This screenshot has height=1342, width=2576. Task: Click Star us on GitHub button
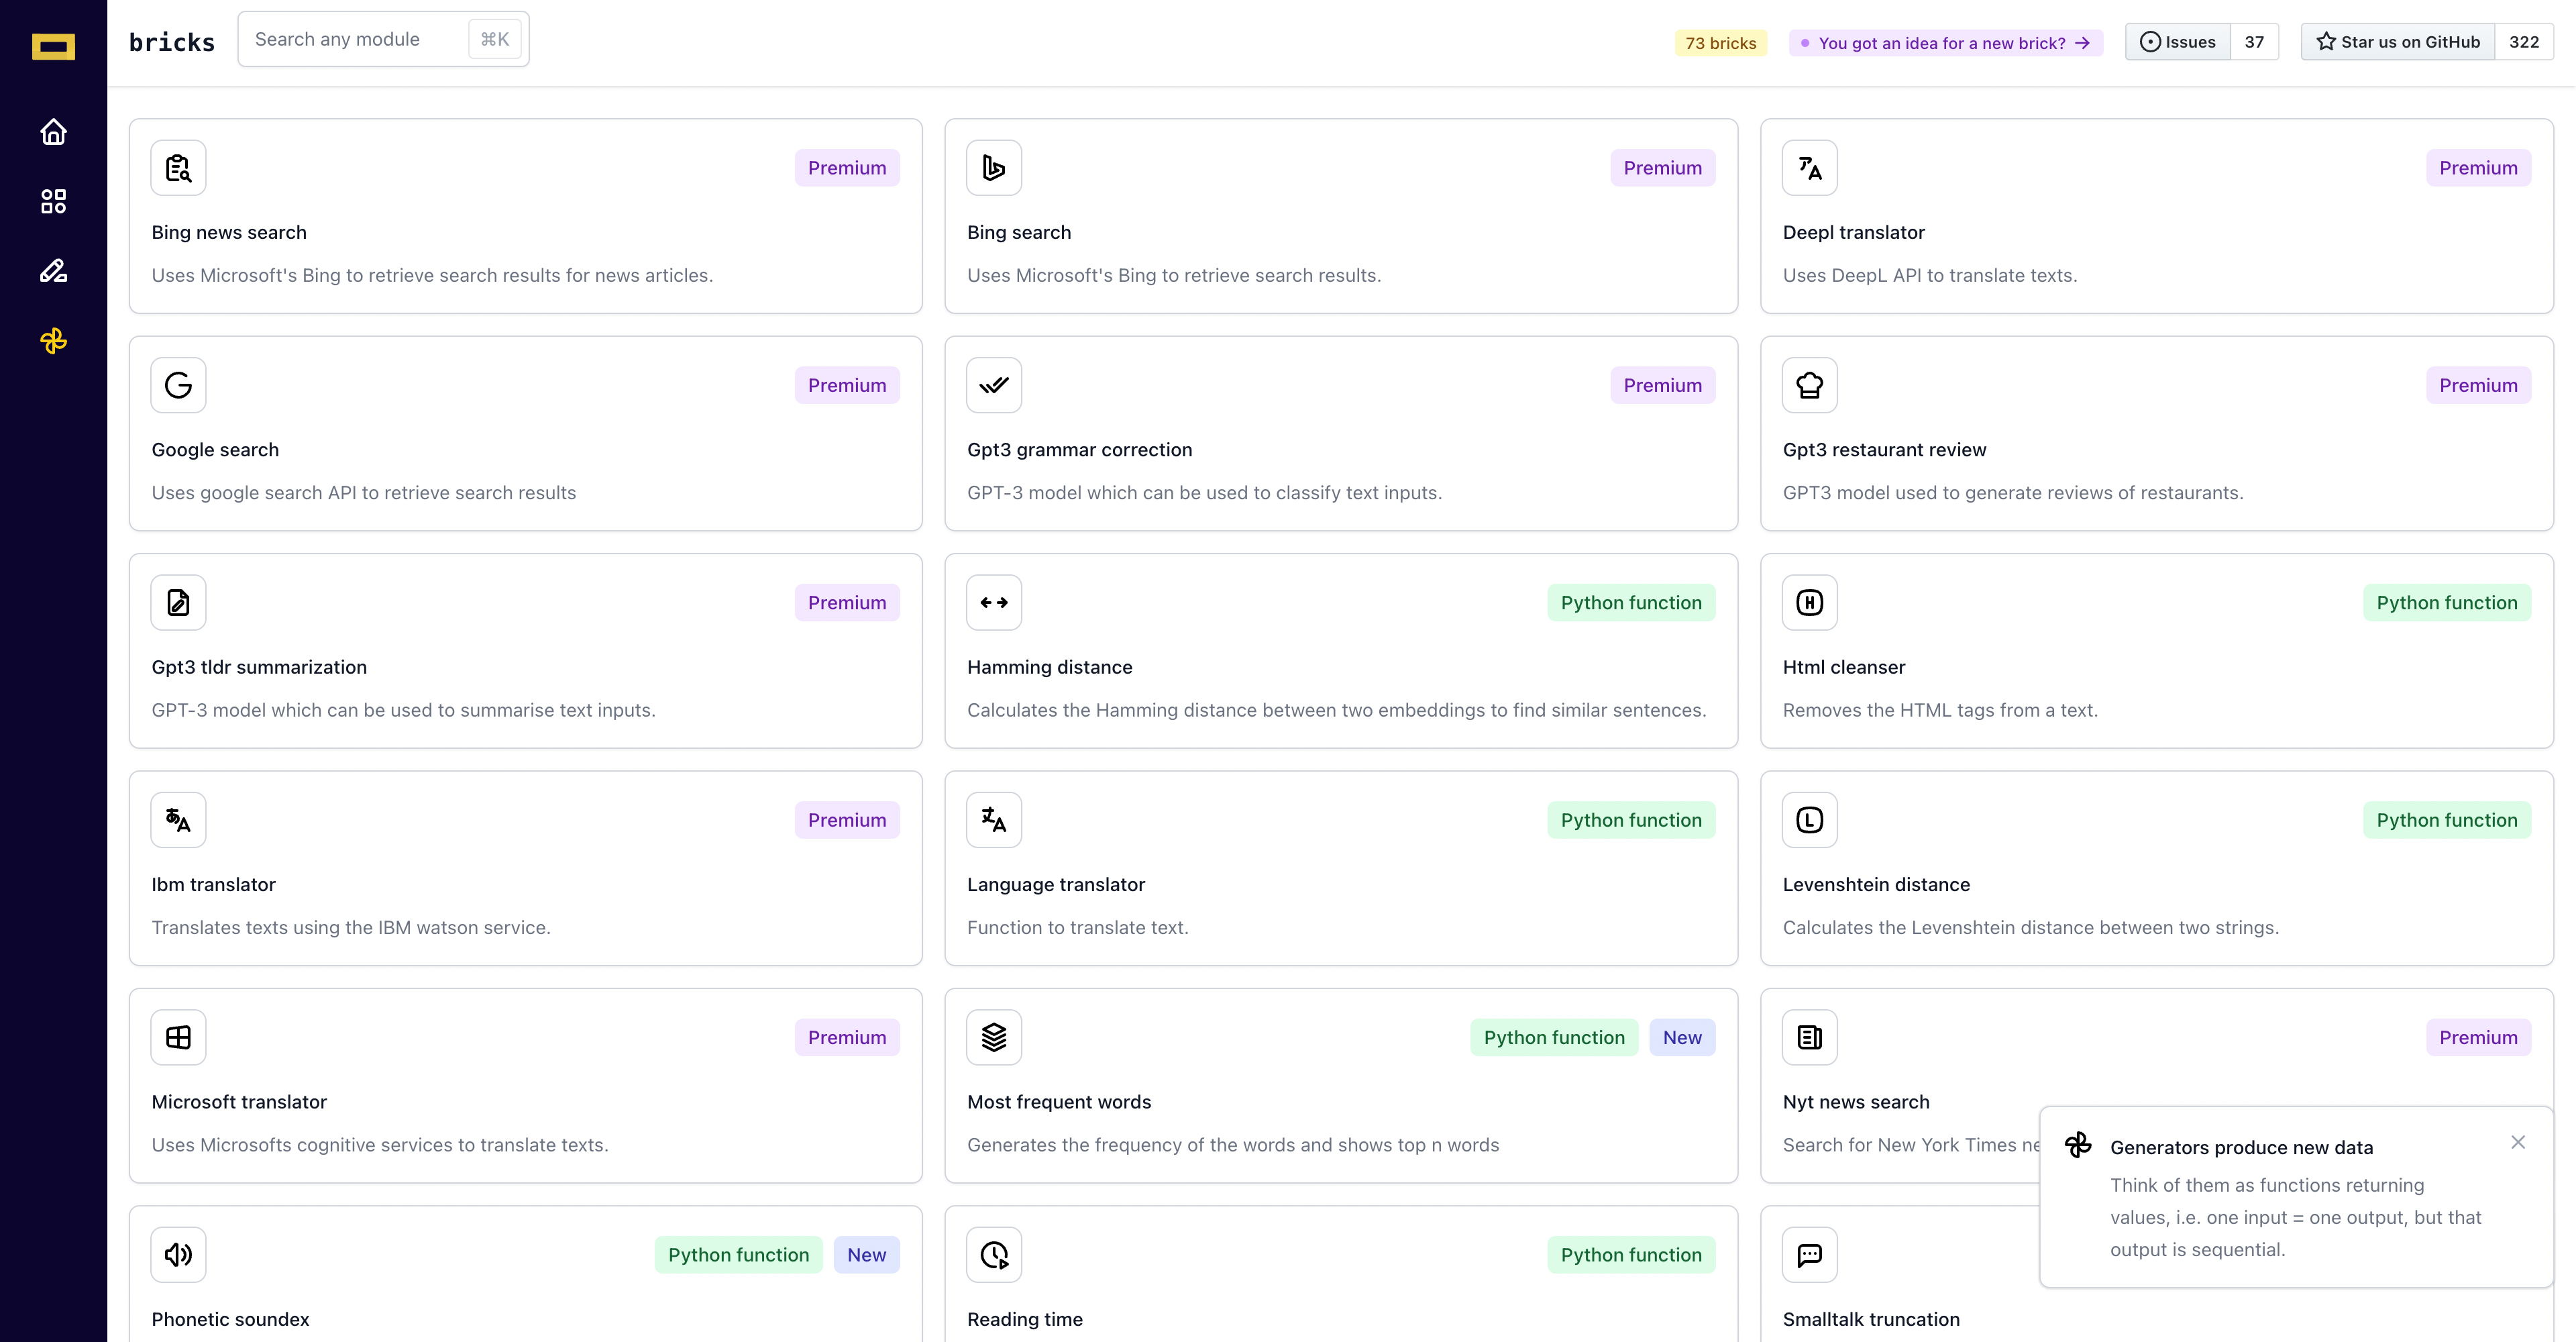click(x=2398, y=42)
